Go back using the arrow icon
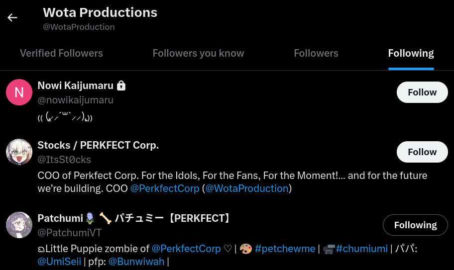 click(x=12, y=18)
